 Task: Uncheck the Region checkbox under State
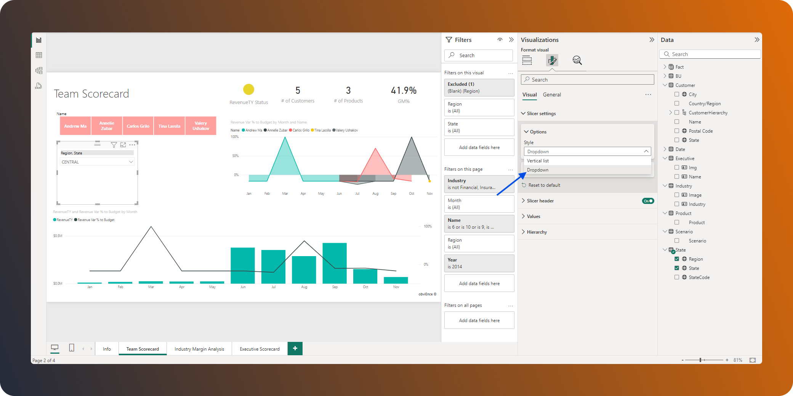[x=677, y=259]
